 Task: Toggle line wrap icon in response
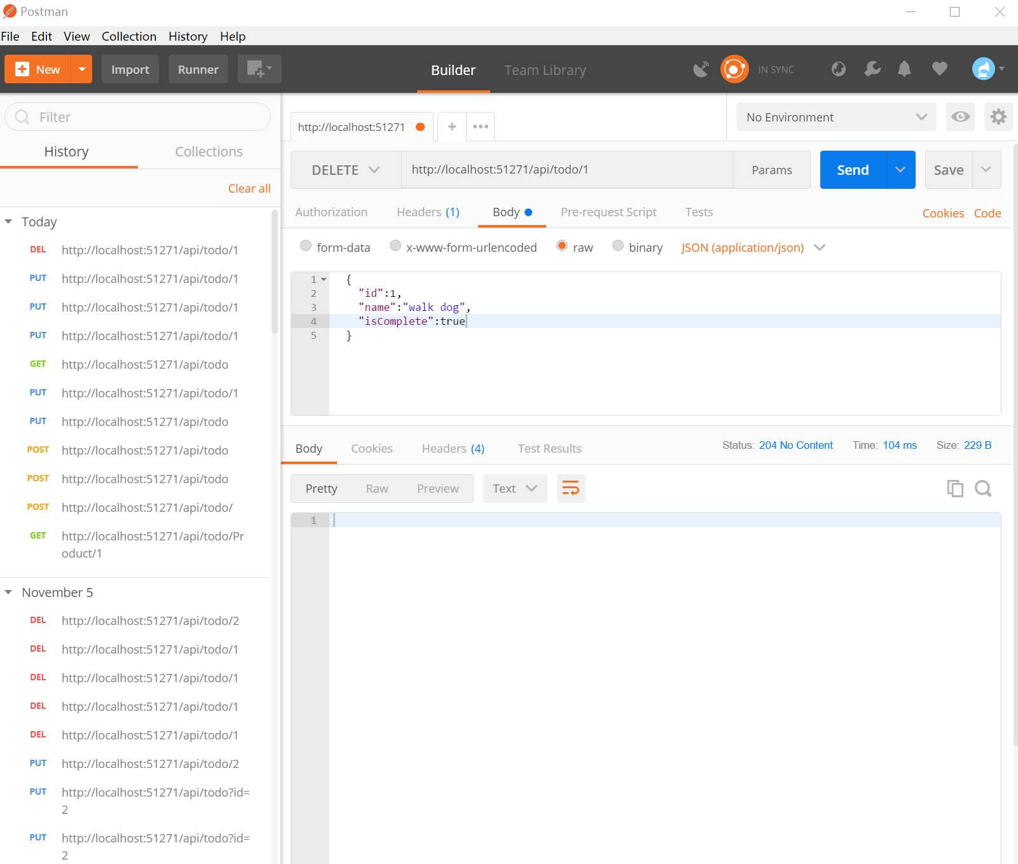coord(571,488)
